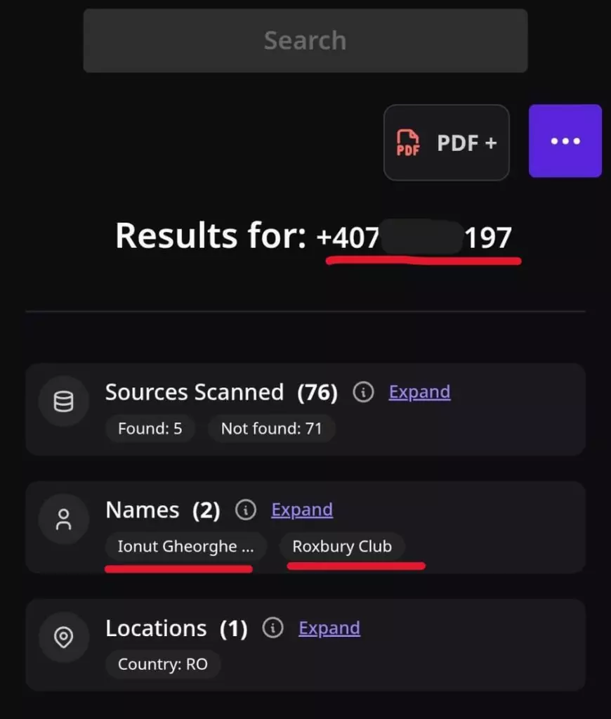Select the "Not found: 71" chip
The image size is (611, 719).
pos(271,428)
